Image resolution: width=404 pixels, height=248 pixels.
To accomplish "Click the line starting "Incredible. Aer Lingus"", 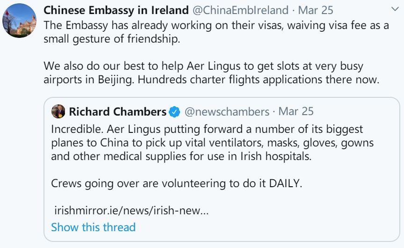I will [207, 129].
